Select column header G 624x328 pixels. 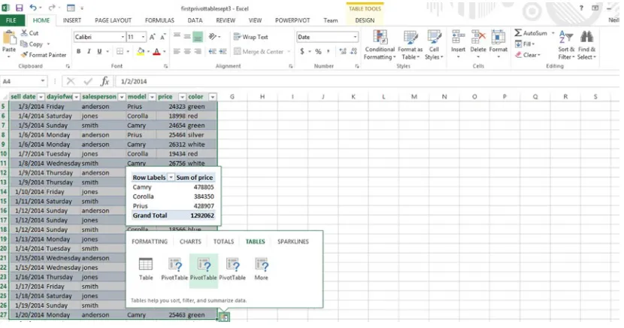(x=232, y=97)
